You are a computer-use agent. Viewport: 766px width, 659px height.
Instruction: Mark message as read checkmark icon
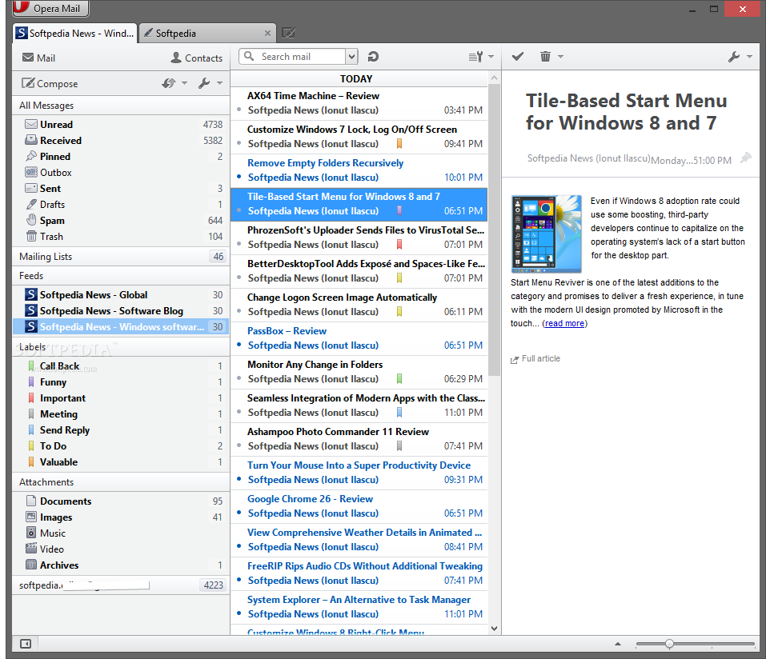click(x=518, y=57)
